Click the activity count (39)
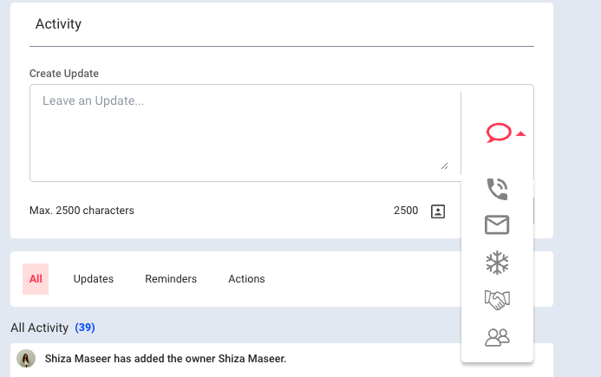The width and height of the screenshot is (601, 377). tap(85, 328)
